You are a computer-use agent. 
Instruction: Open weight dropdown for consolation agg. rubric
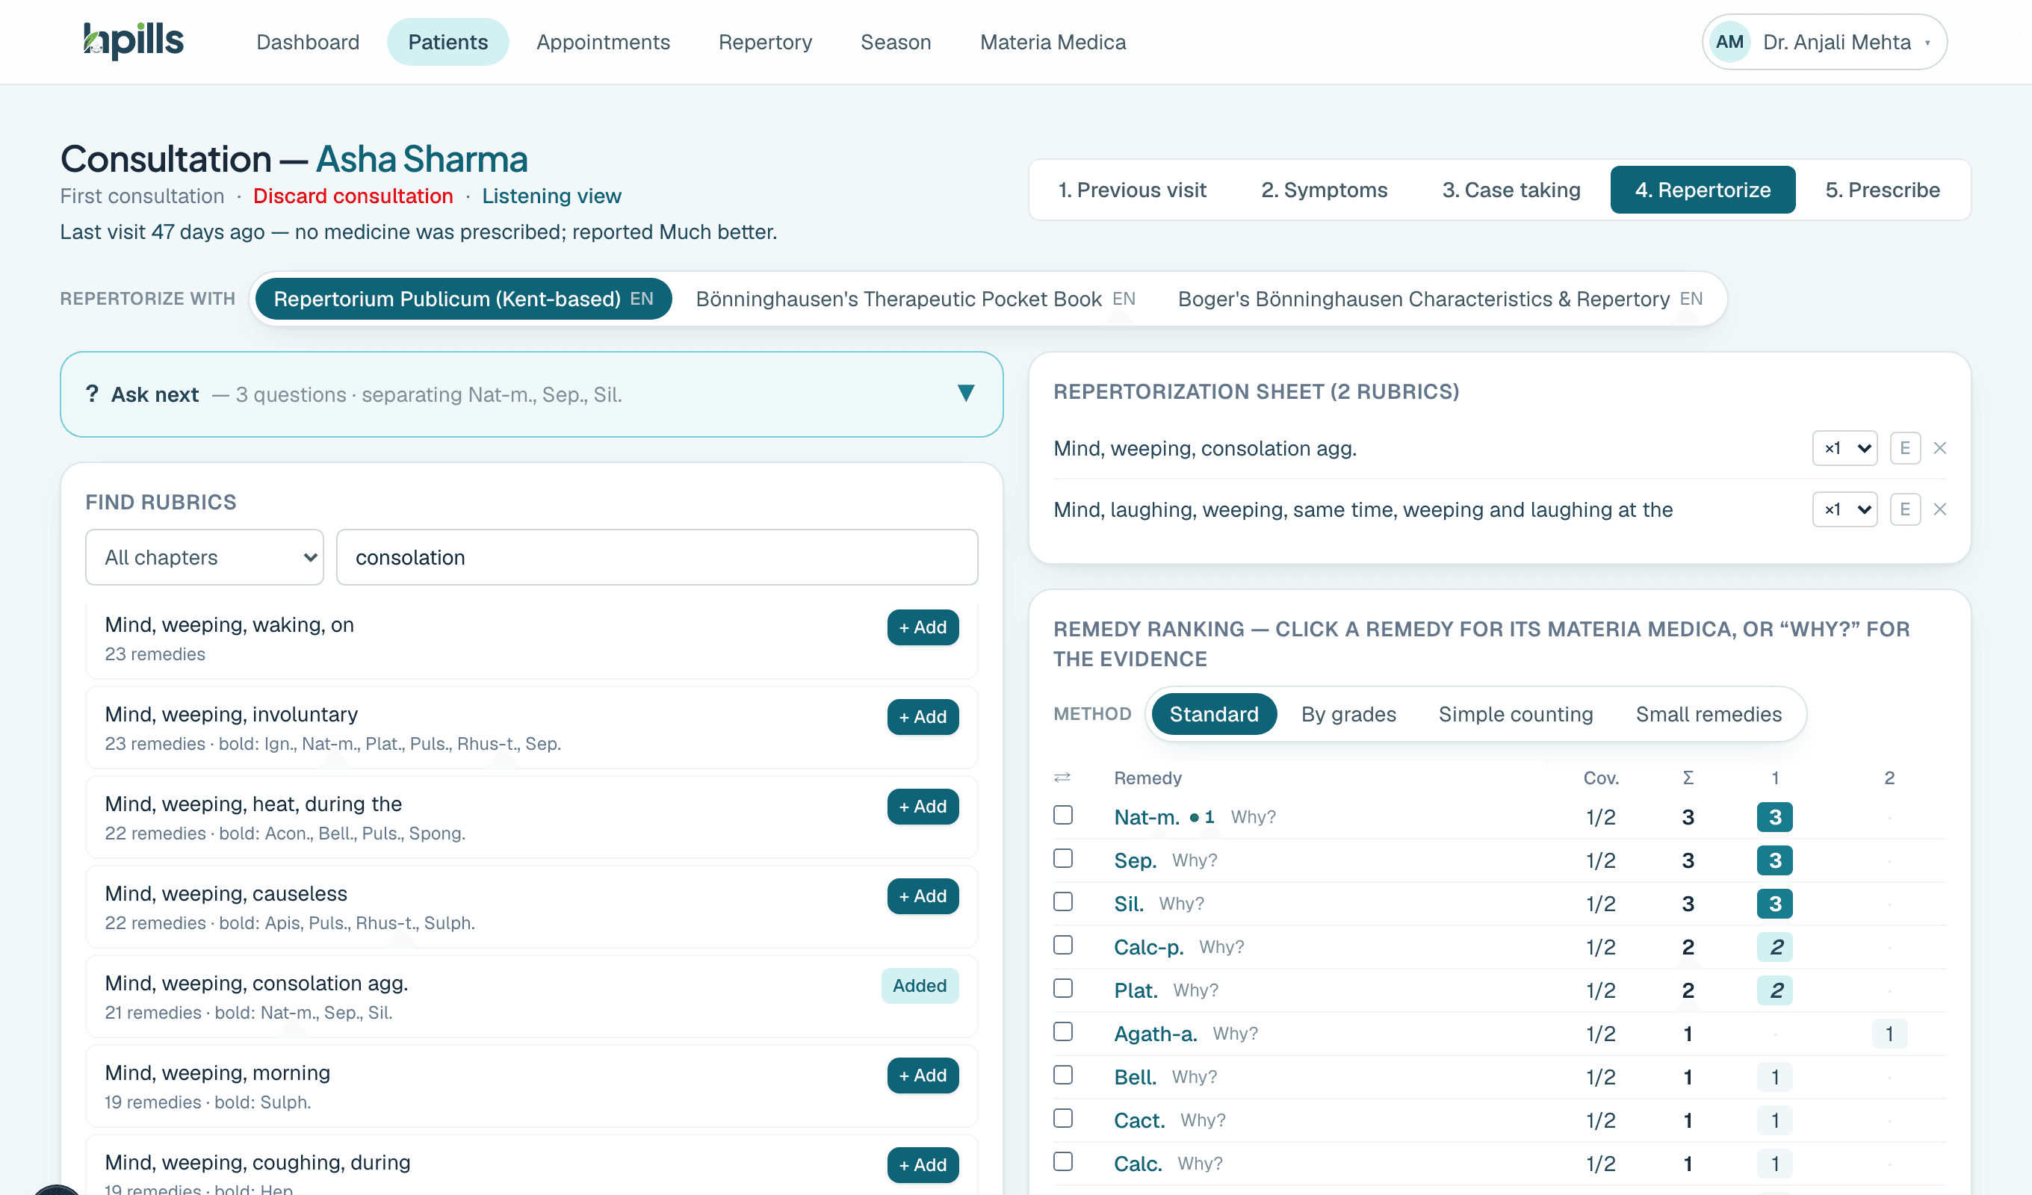point(1845,448)
